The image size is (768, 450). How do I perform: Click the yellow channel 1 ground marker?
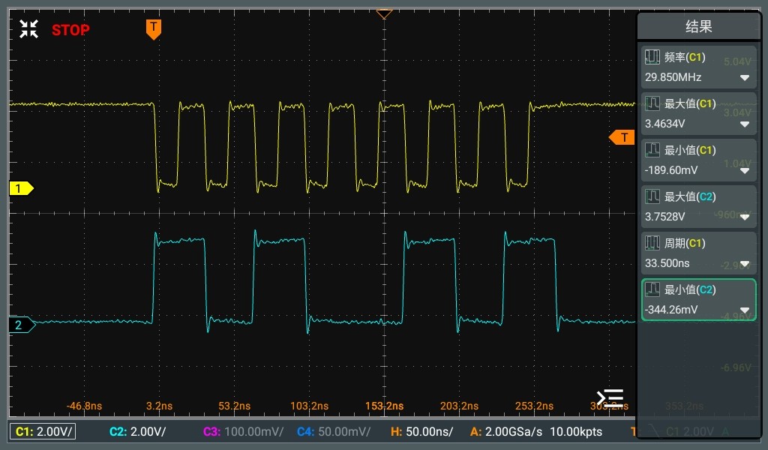point(20,188)
